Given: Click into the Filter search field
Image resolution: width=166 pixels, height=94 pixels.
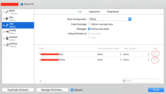Looking at the screenshot, I should click(x=141, y=81).
